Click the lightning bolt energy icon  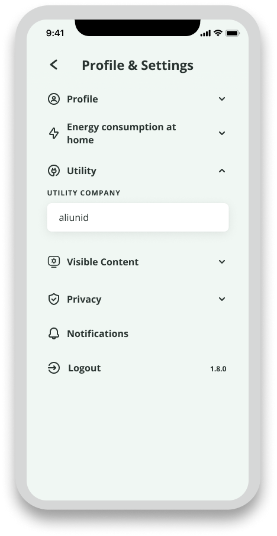point(54,133)
